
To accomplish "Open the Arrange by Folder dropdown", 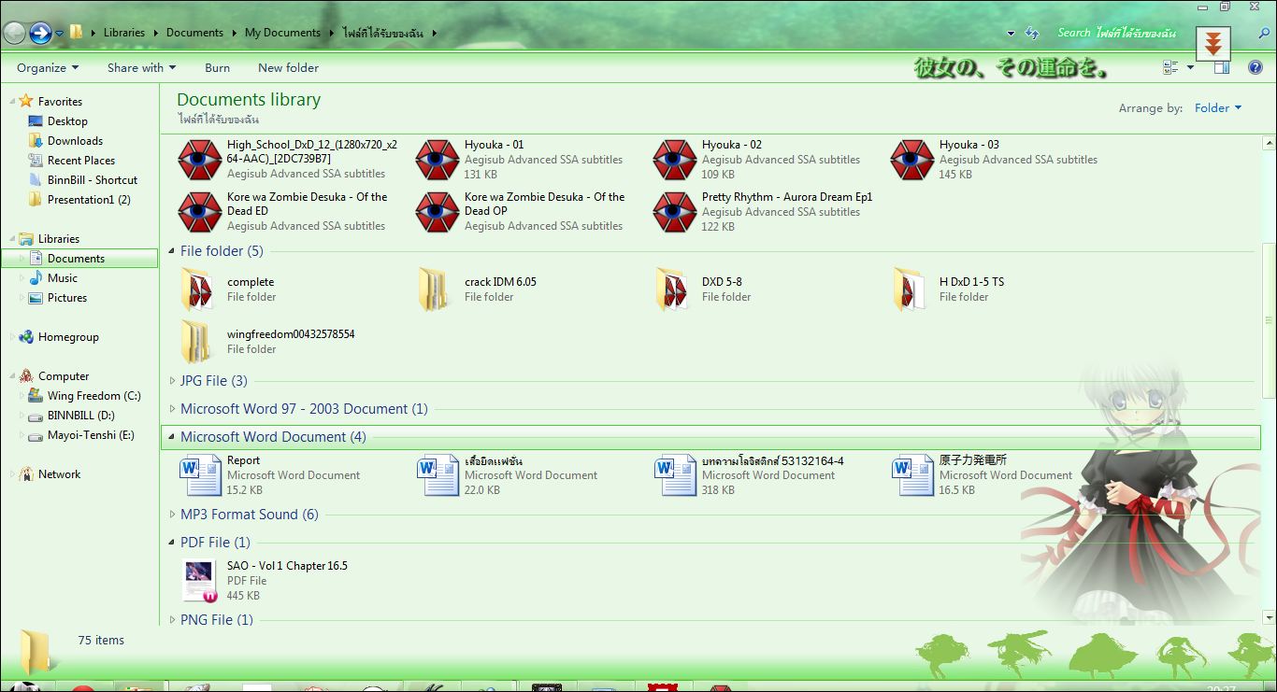I will [x=1218, y=108].
